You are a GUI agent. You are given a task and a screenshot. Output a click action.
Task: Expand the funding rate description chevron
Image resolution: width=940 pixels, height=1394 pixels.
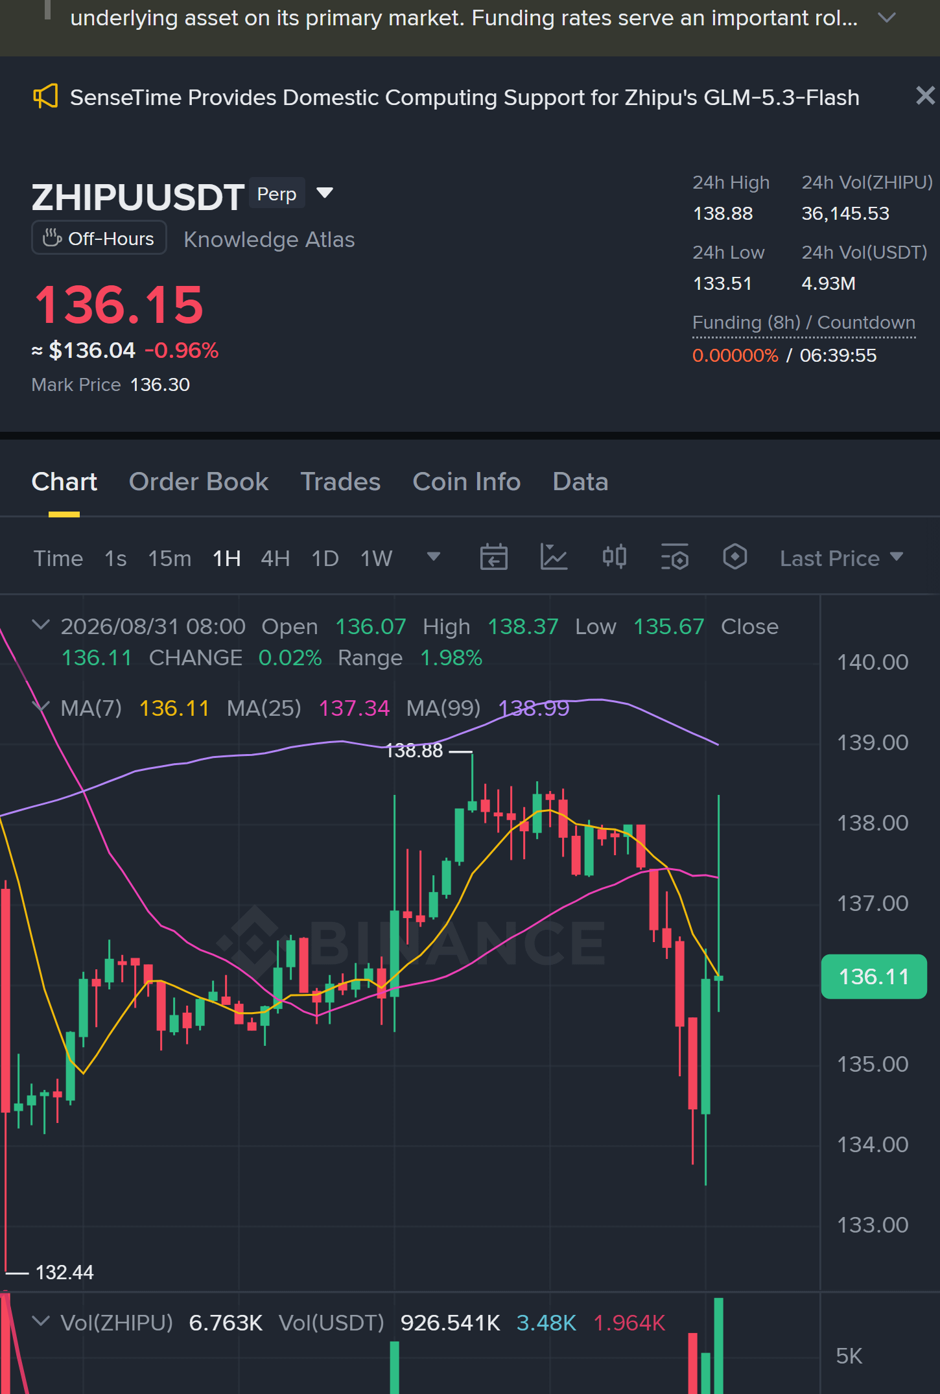[886, 18]
